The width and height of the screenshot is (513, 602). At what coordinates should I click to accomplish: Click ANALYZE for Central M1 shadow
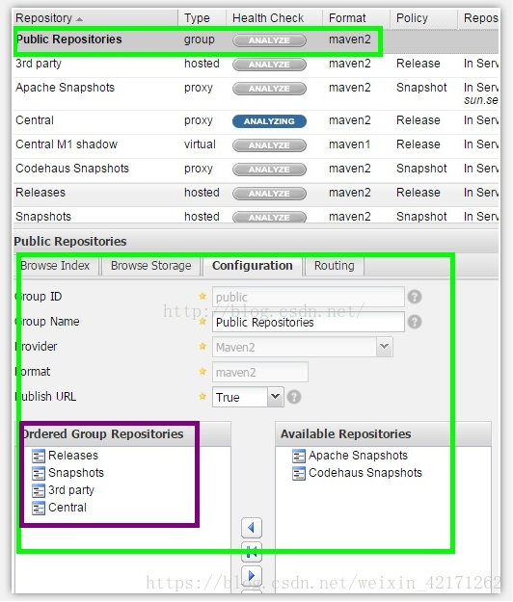click(269, 145)
